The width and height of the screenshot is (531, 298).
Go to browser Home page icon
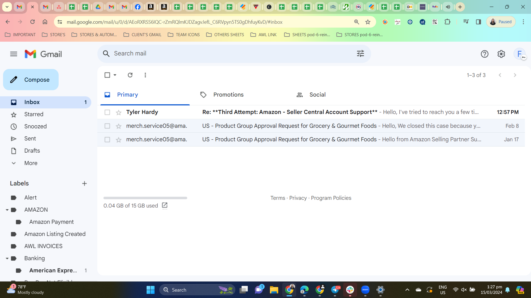(45, 22)
